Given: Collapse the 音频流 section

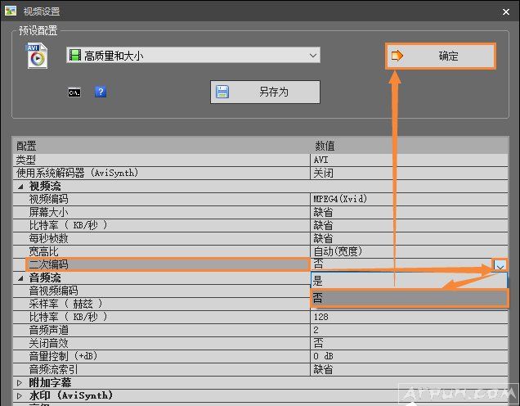Looking at the screenshot, I should pos(20,278).
